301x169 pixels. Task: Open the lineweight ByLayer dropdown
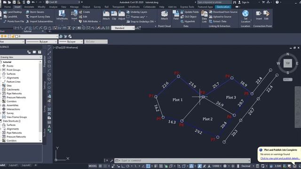(81, 42)
